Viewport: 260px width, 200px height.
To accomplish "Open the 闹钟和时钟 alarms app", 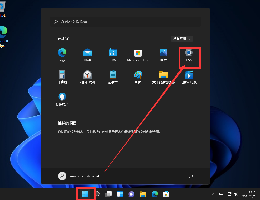I will pyautogui.click(x=87, y=77).
